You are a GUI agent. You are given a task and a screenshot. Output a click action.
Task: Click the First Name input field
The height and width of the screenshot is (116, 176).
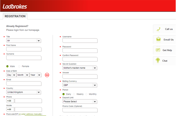click(24, 49)
